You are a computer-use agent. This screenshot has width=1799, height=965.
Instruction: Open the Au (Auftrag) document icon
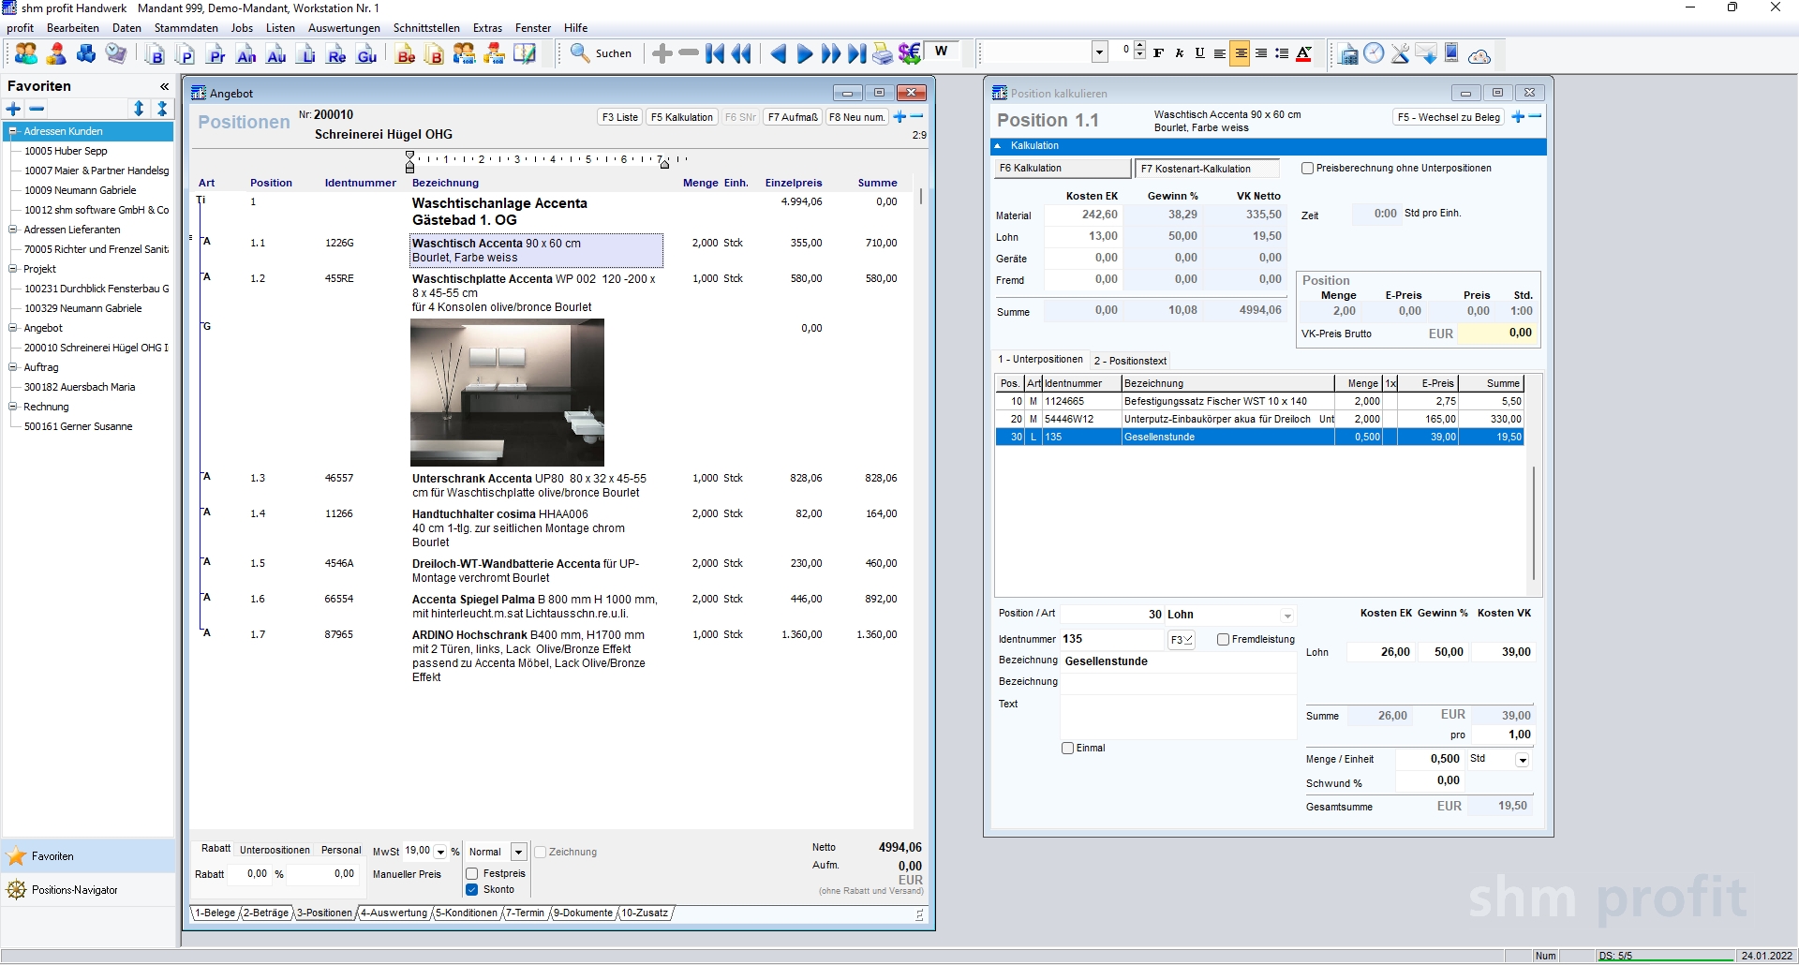[x=276, y=54]
